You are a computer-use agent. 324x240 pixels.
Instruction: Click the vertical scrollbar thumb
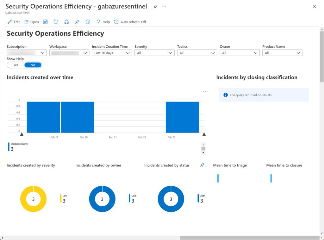pyautogui.click(x=322, y=57)
